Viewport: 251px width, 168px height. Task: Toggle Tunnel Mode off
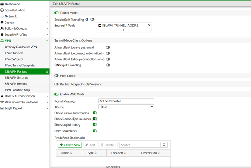[56, 13]
